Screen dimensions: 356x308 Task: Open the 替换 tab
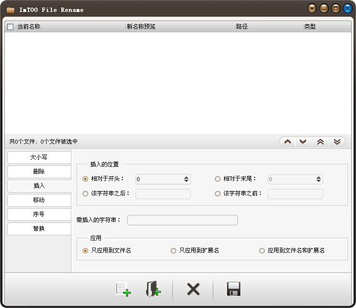pyautogui.click(x=39, y=229)
